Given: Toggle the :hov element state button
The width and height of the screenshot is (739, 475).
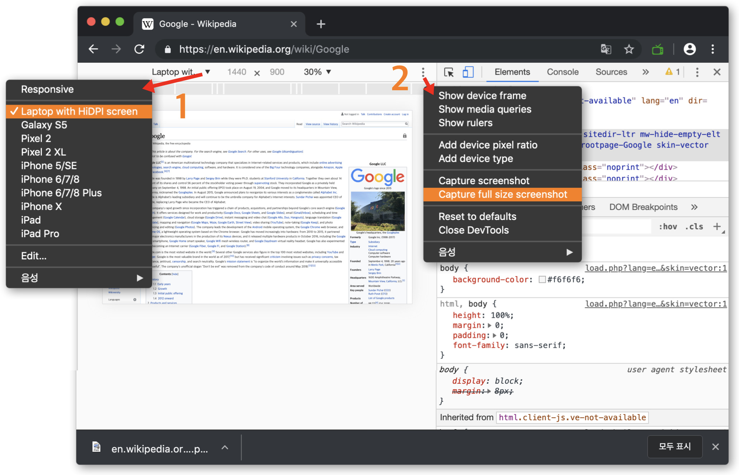Looking at the screenshot, I should coord(668,226).
